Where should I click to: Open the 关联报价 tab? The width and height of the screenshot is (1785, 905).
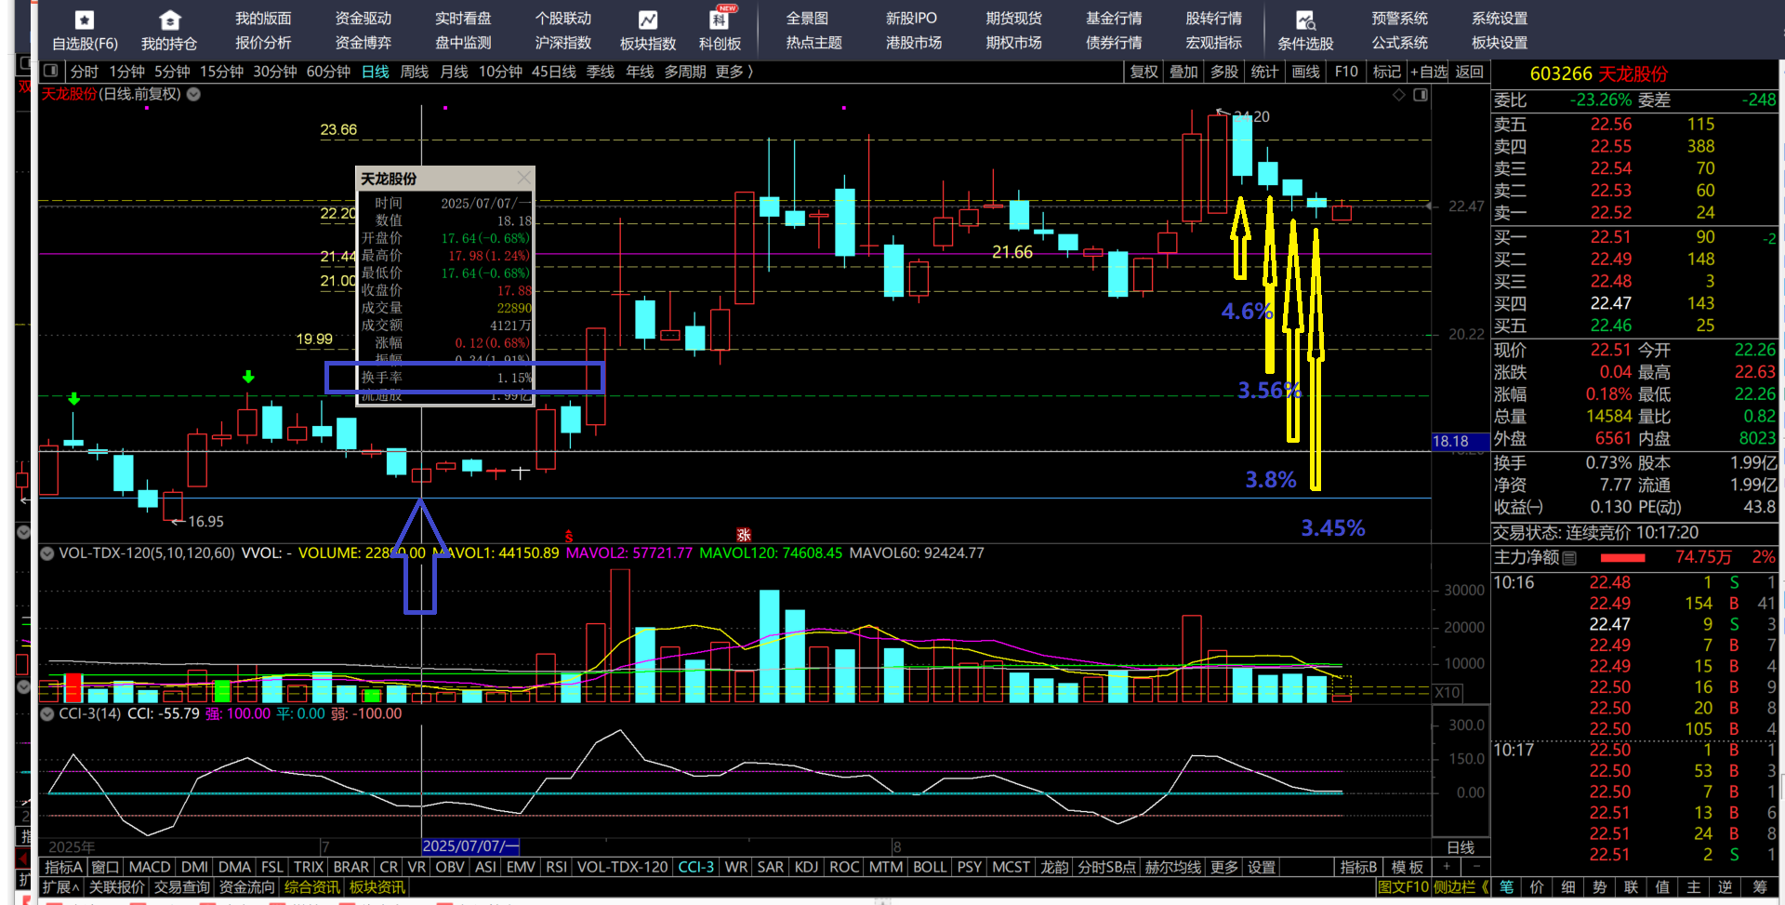click(116, 887)
